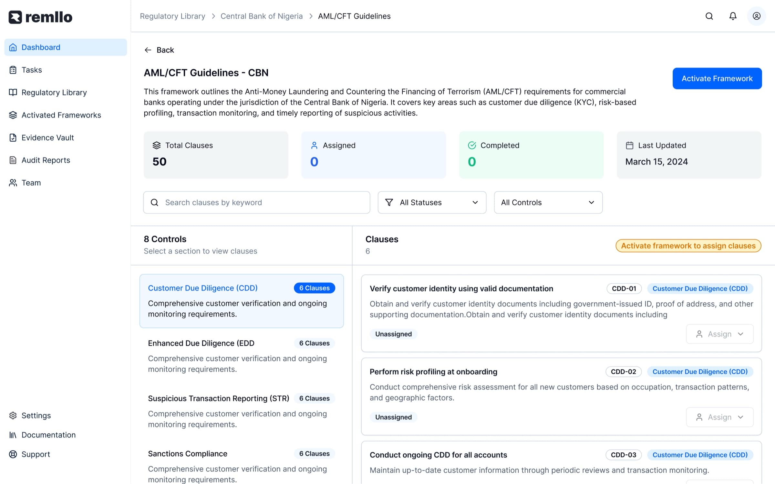
Task: Open Audit Reports in sidebar
Action: pos(66,160)
